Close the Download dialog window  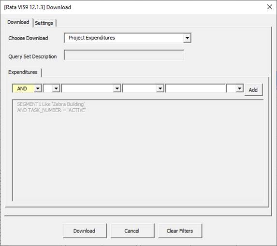click(269, 7)
